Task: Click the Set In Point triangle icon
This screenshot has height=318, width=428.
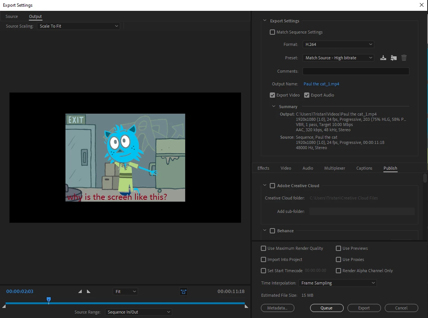Action: (80, 291)
